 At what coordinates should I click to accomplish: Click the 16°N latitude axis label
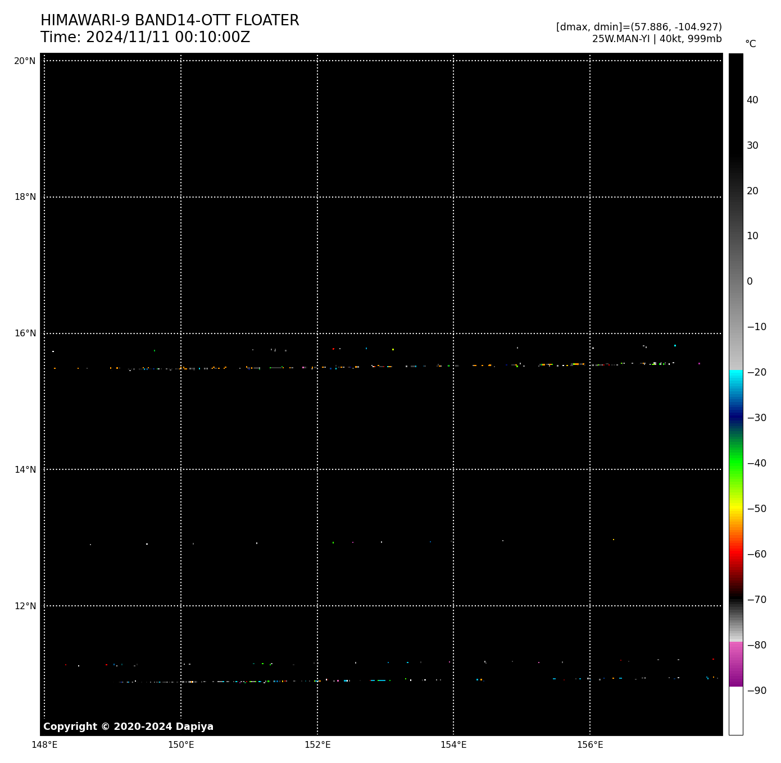click(x=25, y=333)
